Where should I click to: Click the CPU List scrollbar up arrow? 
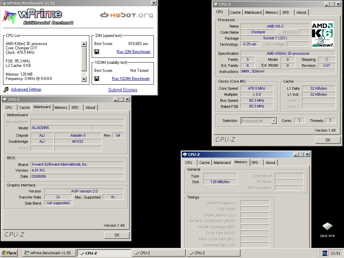point(84,44)
